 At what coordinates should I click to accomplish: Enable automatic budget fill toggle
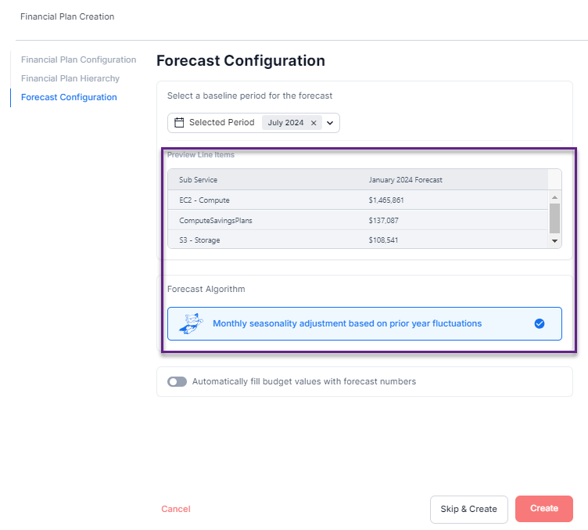tap(177, 382)
